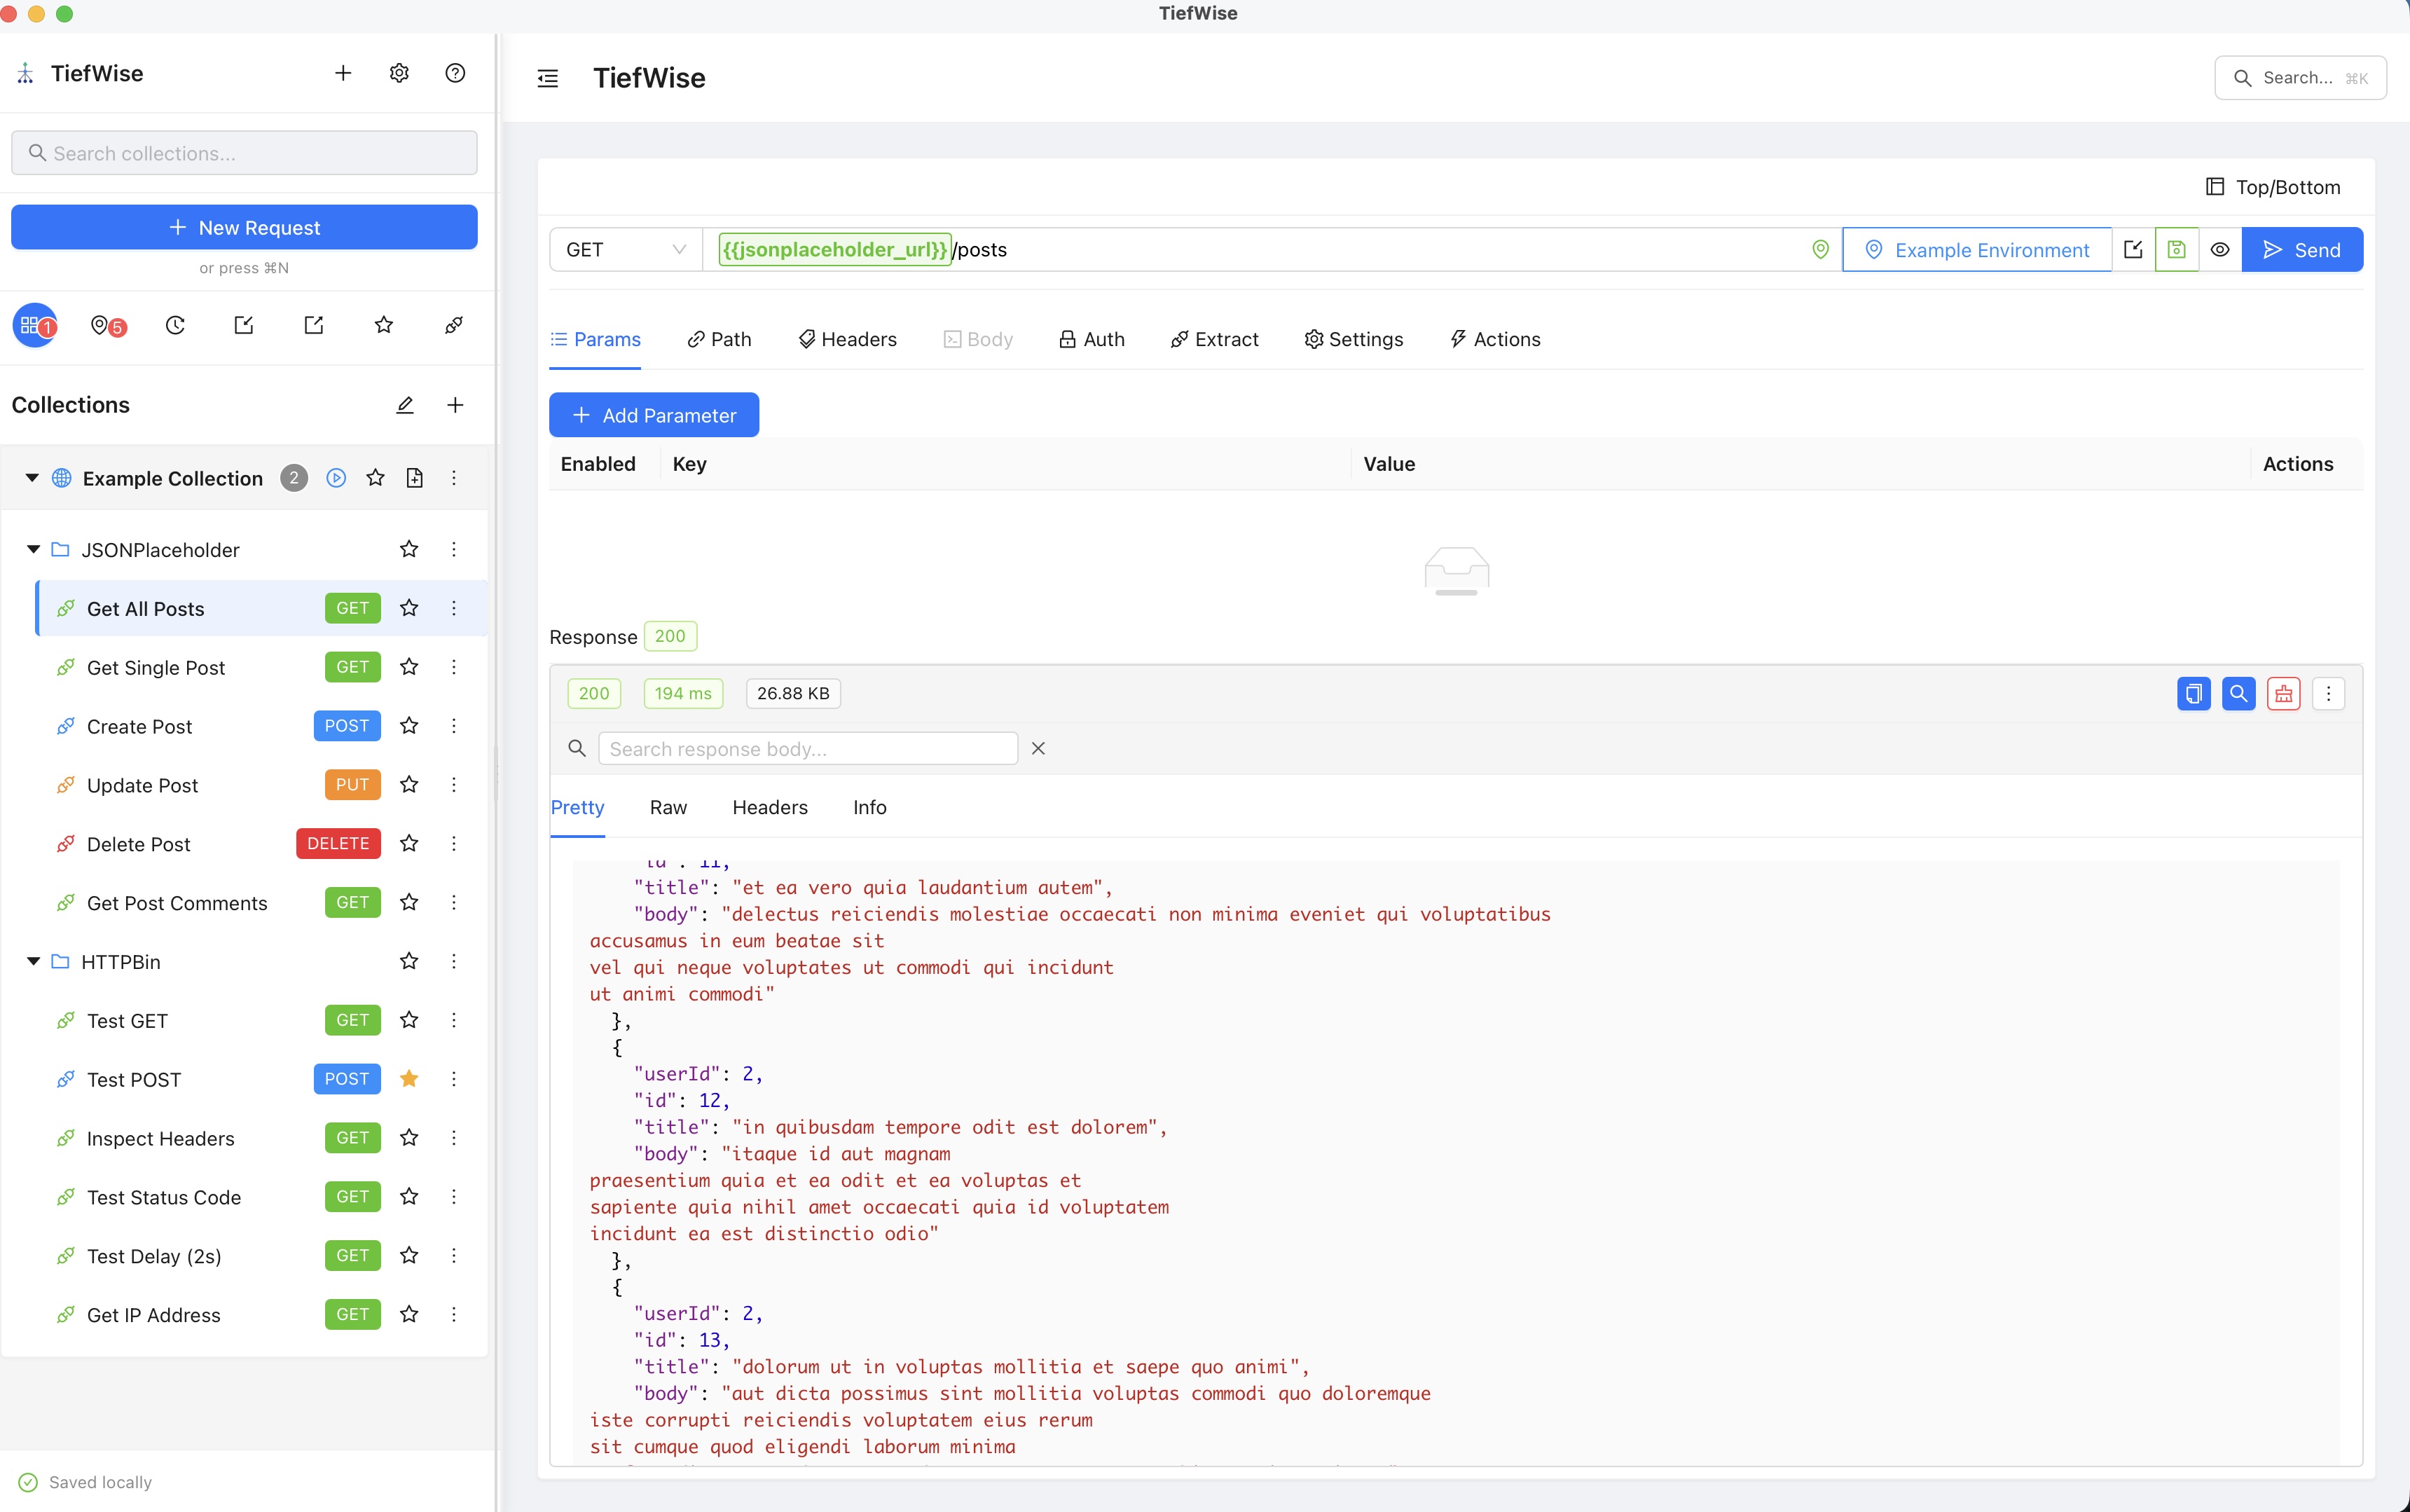Open three-dot menu for HTTPBin folder

coord(454,961)
